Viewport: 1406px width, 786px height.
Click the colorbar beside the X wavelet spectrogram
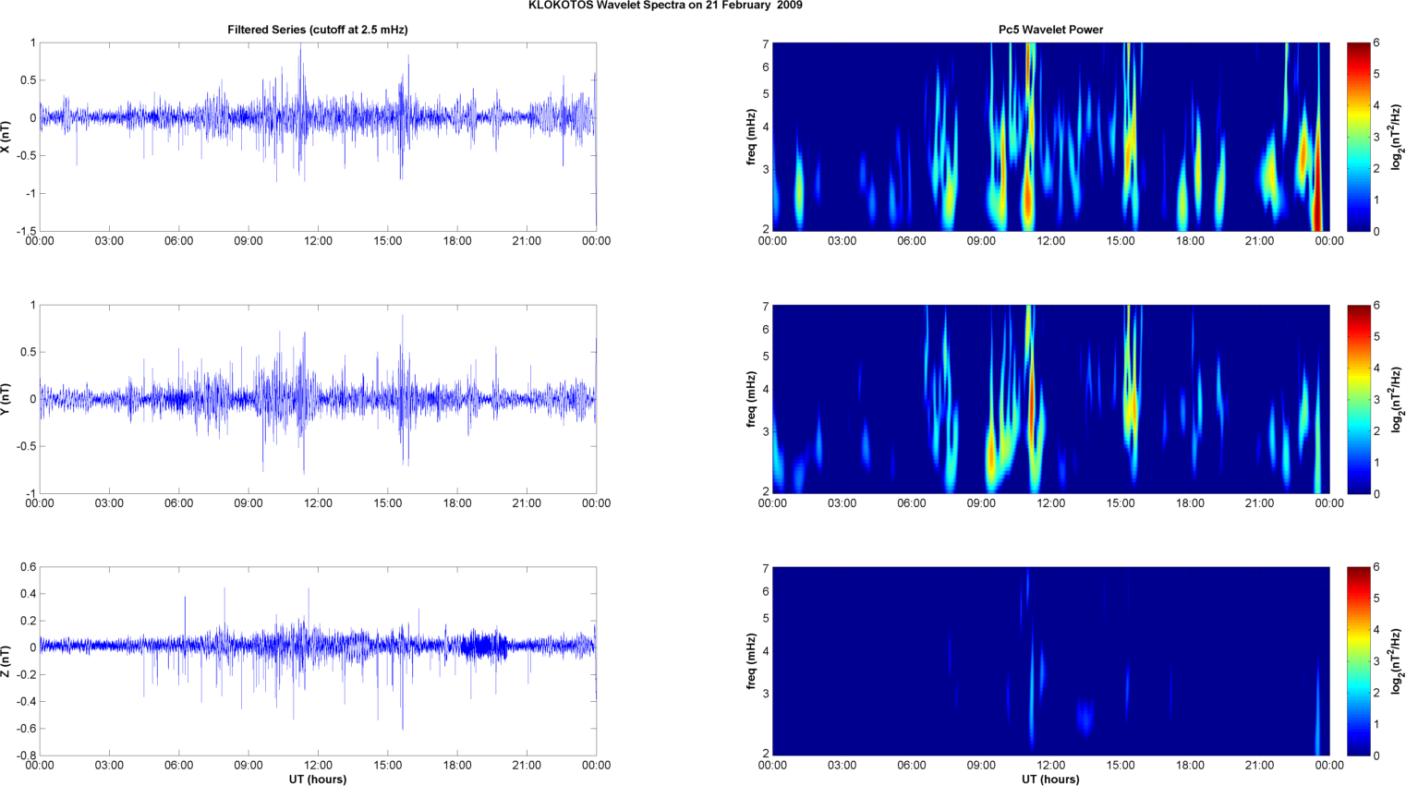[1359, 137]
